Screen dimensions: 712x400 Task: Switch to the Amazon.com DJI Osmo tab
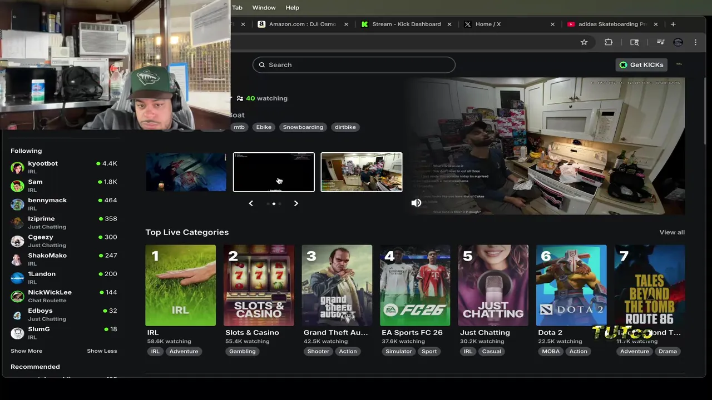point(303,24)
